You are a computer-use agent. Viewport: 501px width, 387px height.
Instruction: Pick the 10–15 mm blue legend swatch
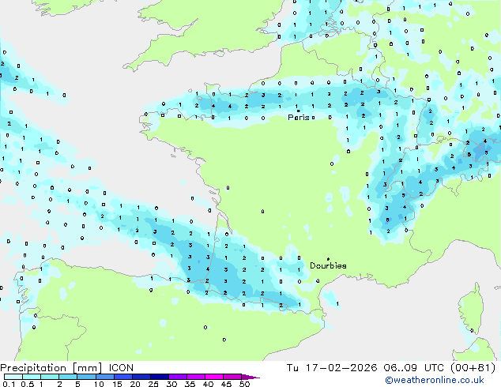(x=104, y=377)
